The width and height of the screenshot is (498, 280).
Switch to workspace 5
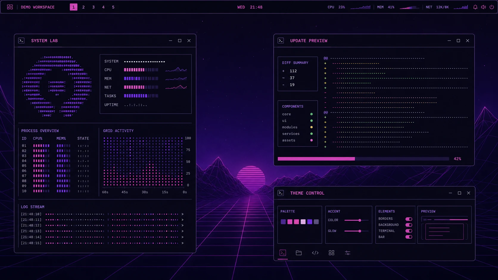113,7
